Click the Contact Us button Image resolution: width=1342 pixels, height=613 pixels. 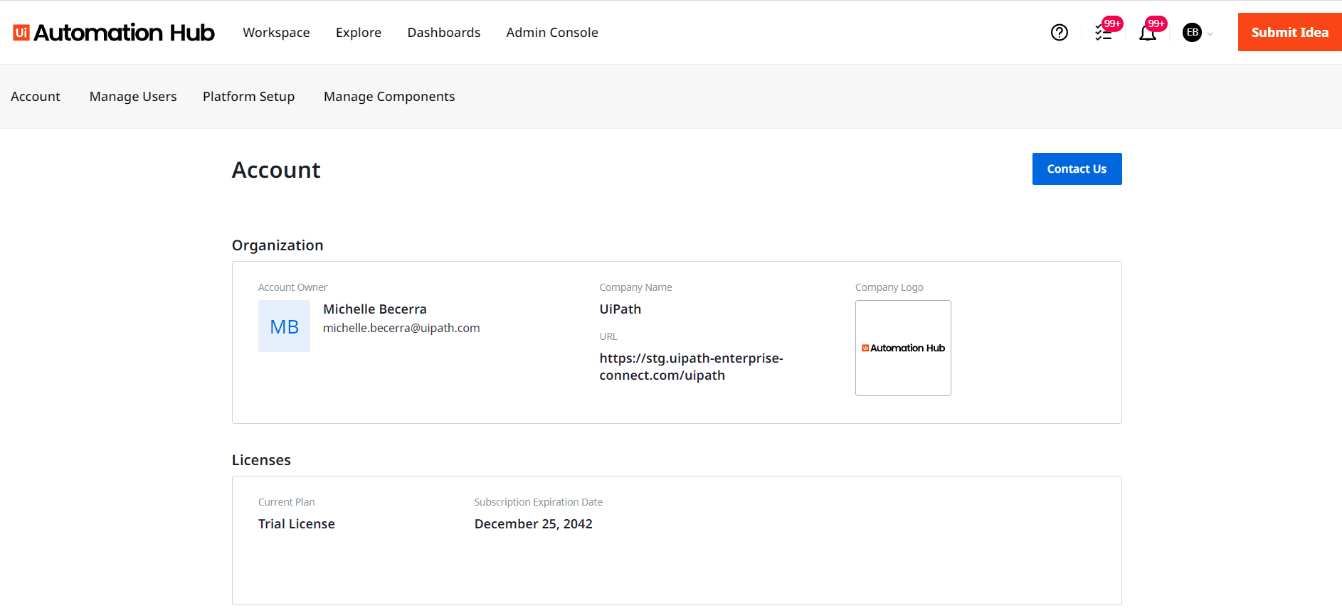coord(1077,169)
